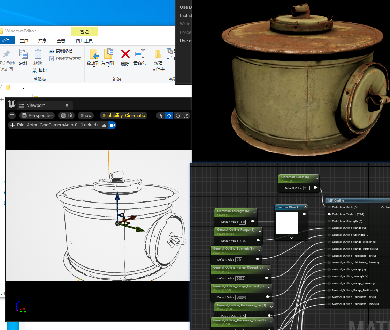Select the viewport Select mode arrow tool
390x330 pixels.
(161, 116)
